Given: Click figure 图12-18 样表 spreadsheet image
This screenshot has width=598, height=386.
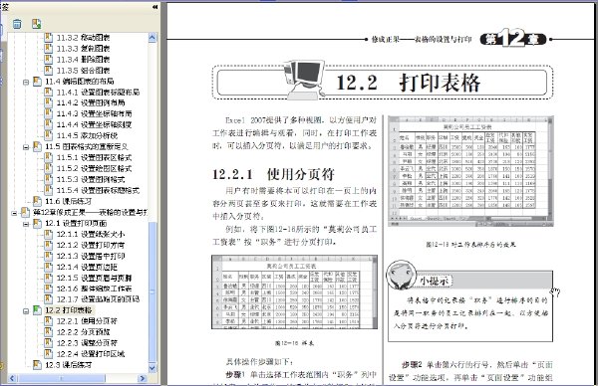Looking at the screenshot, I should (294, 291).
